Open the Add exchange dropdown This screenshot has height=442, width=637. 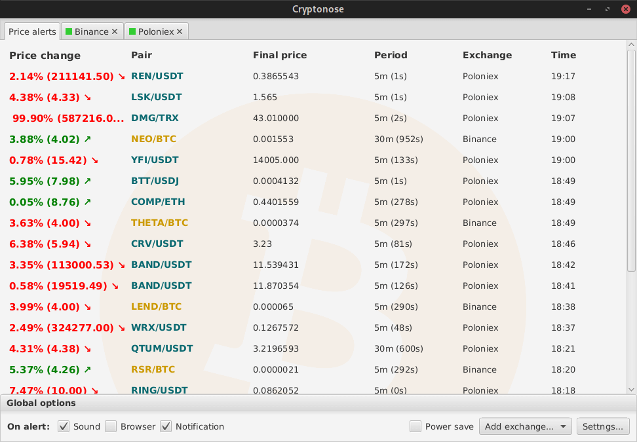526,426
